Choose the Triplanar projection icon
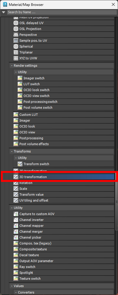118x295 pixels. [x=16, y=52]
